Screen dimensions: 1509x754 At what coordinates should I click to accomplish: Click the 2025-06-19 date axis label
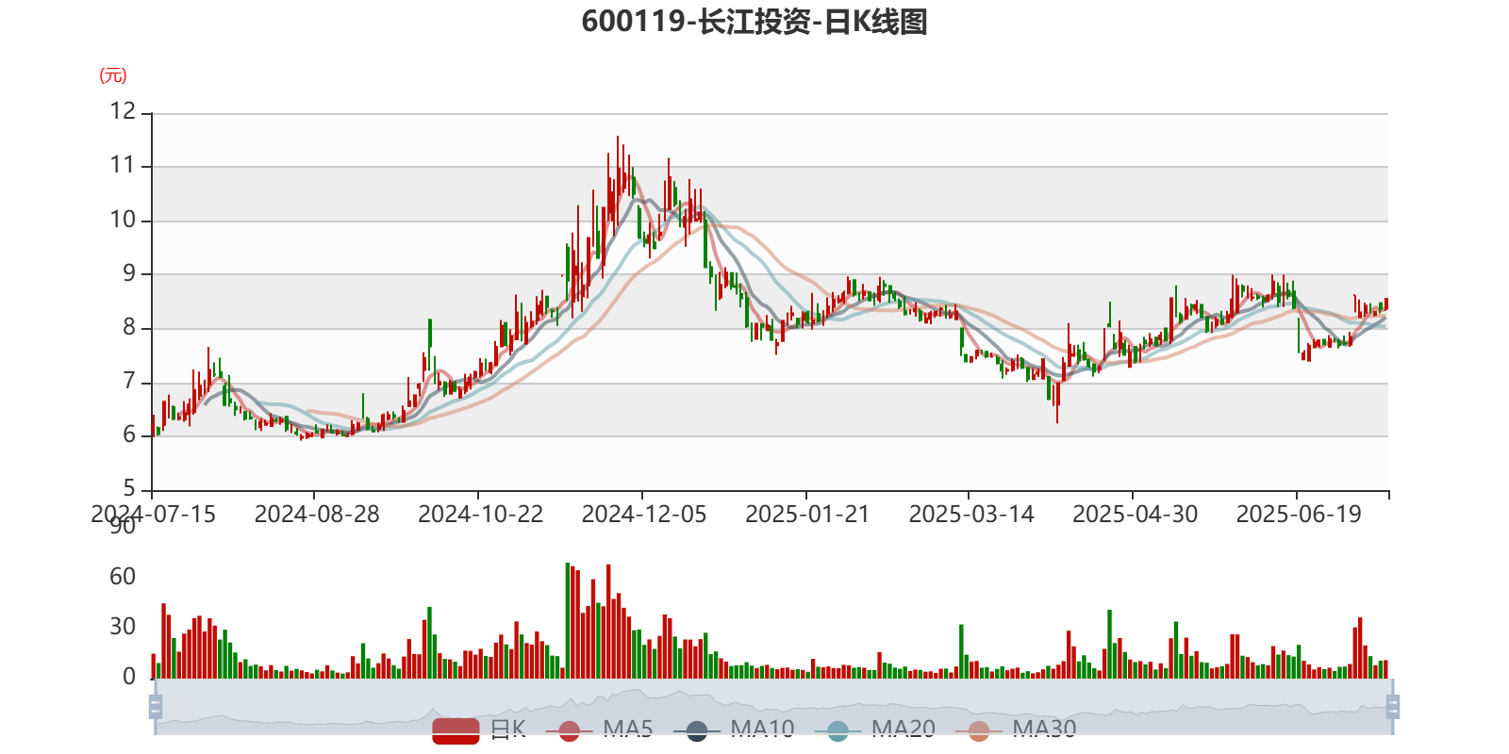click(x=1299, y=515)
